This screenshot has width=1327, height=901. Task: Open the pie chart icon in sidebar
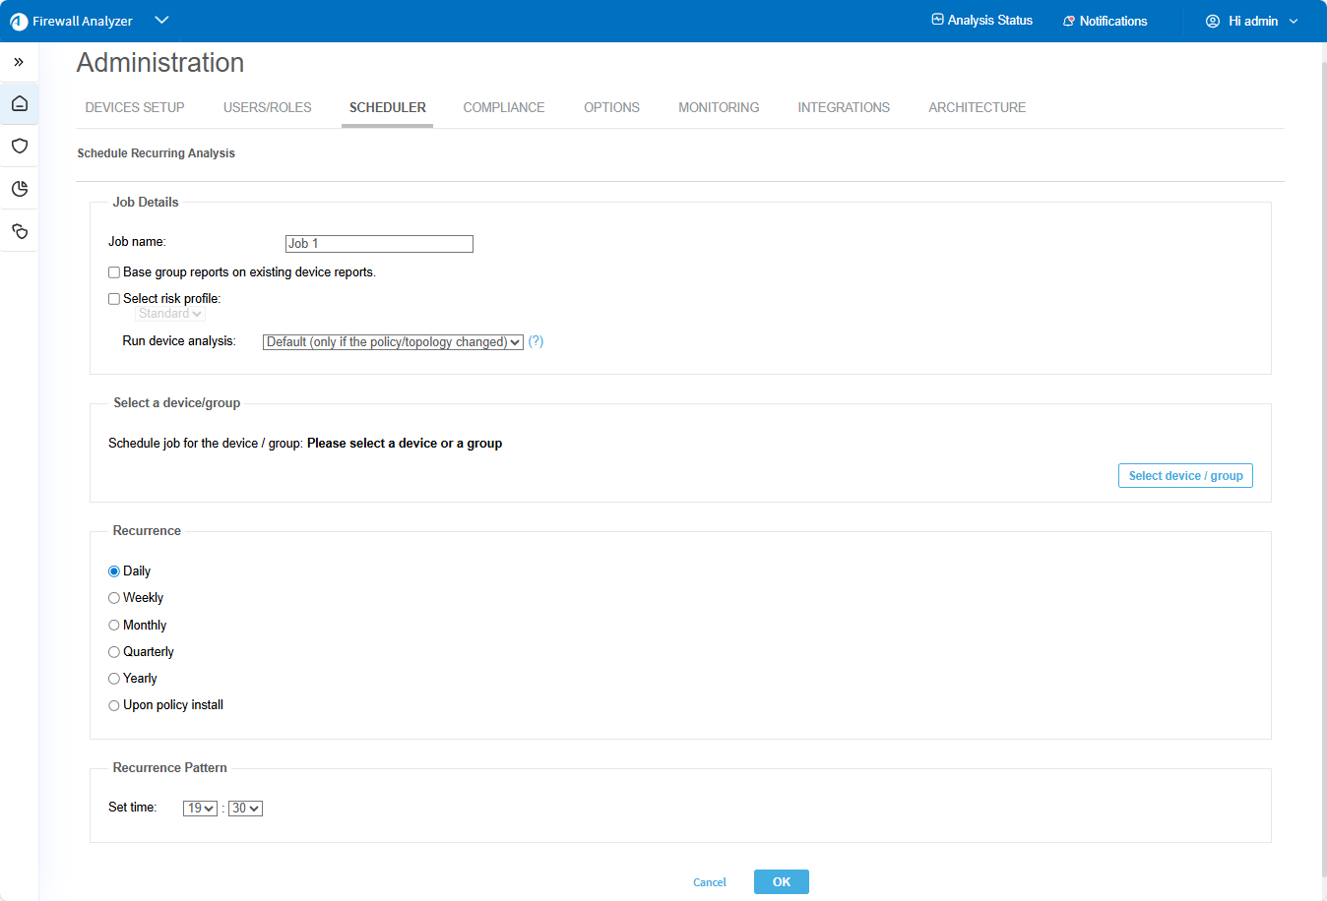[x=20, y=189]
